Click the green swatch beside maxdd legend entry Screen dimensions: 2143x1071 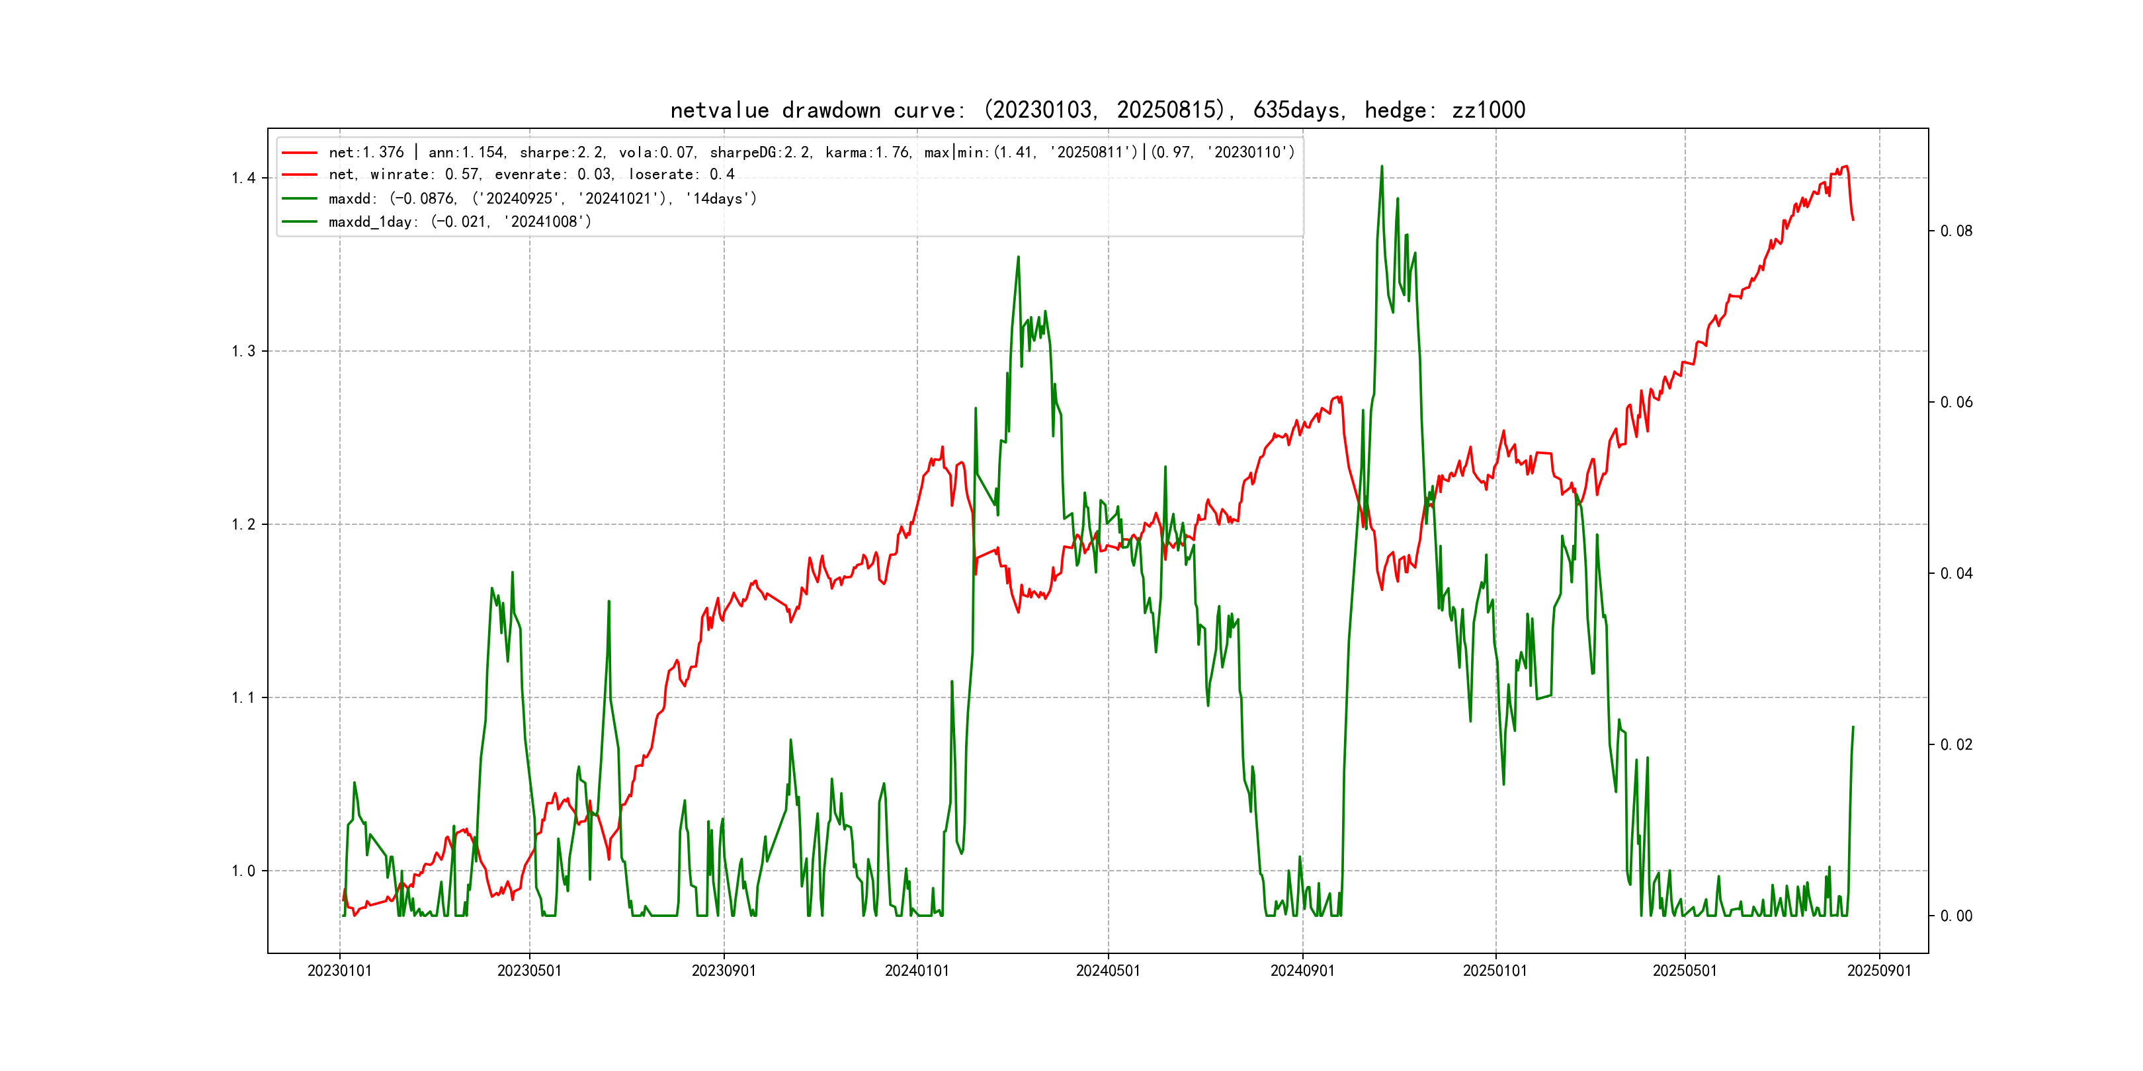pyautogui.click(x=300, y=199)
